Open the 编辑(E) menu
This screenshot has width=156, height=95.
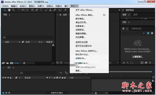pyautogui.click(x=14, y=6)
